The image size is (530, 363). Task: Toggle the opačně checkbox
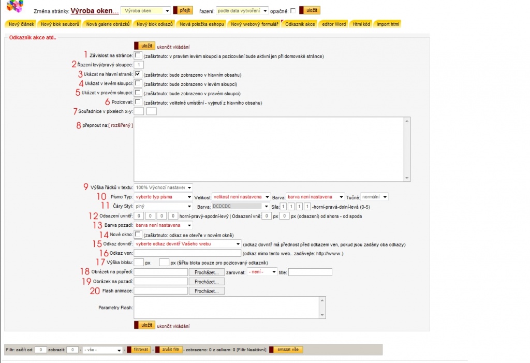[293, 11]
